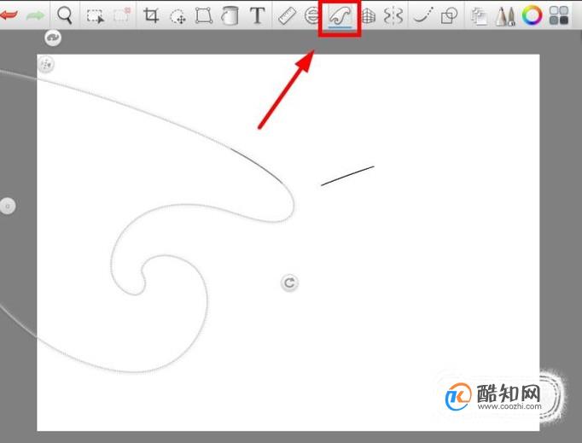Click the red Undo arrow

tap(9, 15)
